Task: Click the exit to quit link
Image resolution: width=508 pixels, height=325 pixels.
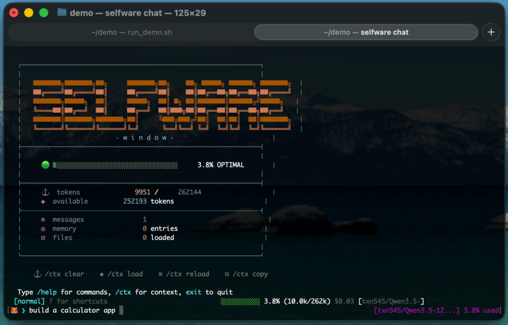Action: click(193, 291)
